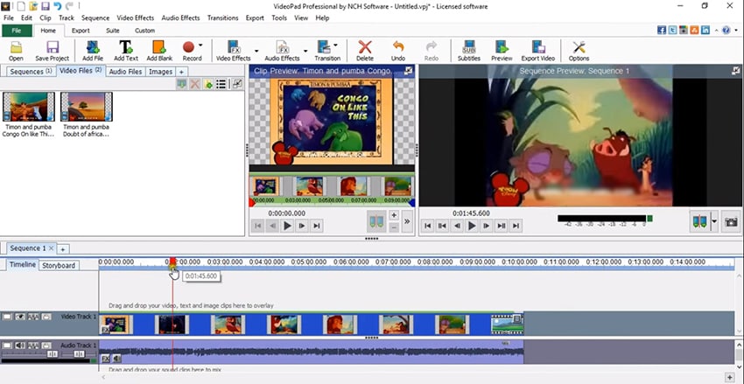744x384 pixels.
Task: Pop out the Clip Preview window
Action: point(408,71)
